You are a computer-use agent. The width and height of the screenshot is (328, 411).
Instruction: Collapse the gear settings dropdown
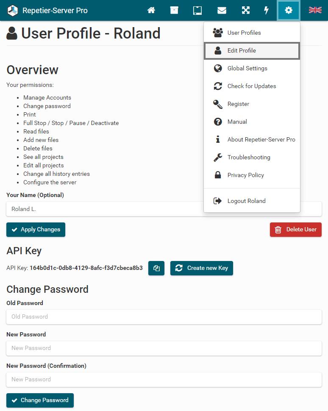(x=289, y=10)
